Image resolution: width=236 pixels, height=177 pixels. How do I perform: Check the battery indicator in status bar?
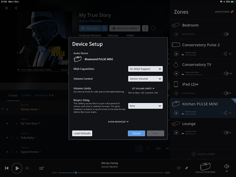point(233,2)
